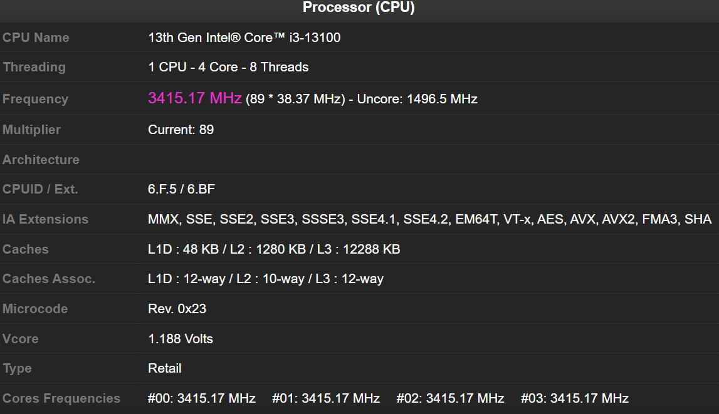The height and width of the screenshot is (414, 719).
Task: Select the CPU name '13th Gen Intel Core i3-13100'
Action: point(244,38)
